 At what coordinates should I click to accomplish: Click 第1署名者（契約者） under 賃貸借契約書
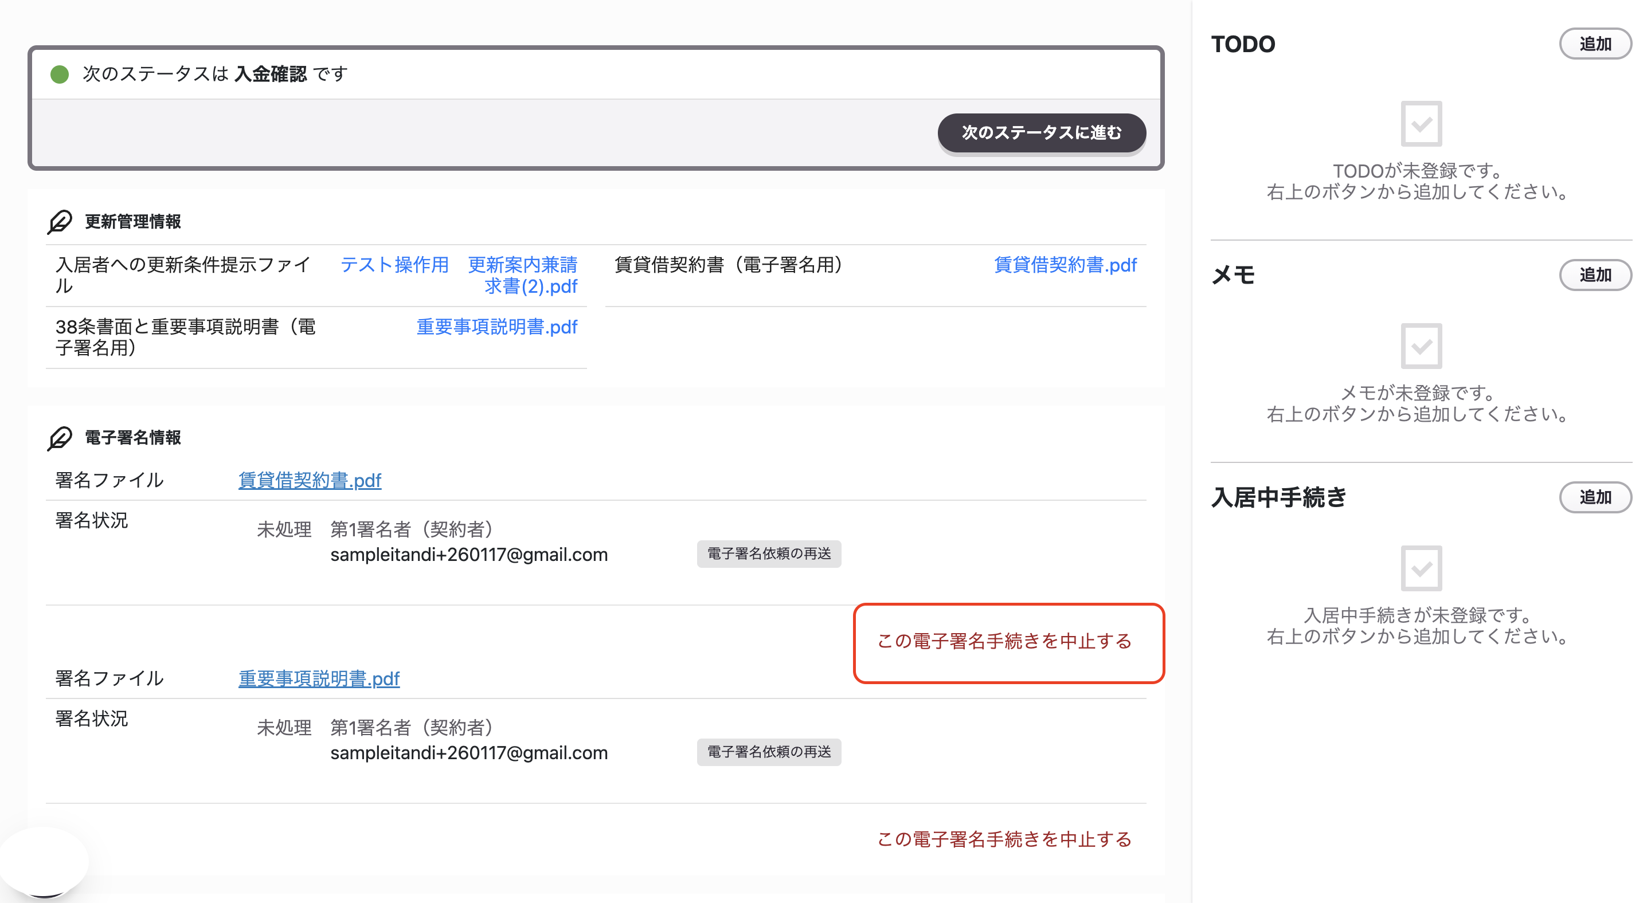point(411,529)
